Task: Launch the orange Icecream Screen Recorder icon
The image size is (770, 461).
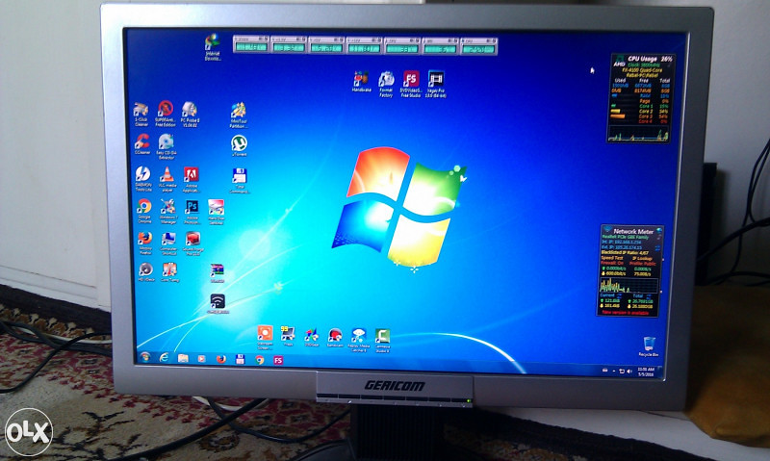Action: tap(266, 337)
